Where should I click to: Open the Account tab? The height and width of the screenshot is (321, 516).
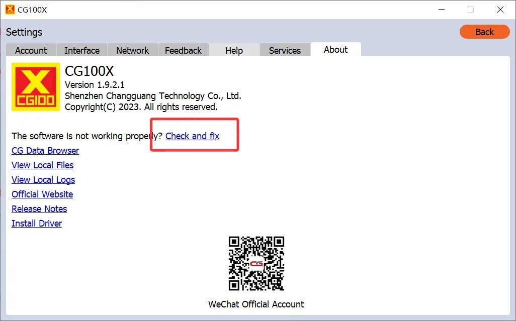click(31, 50)
